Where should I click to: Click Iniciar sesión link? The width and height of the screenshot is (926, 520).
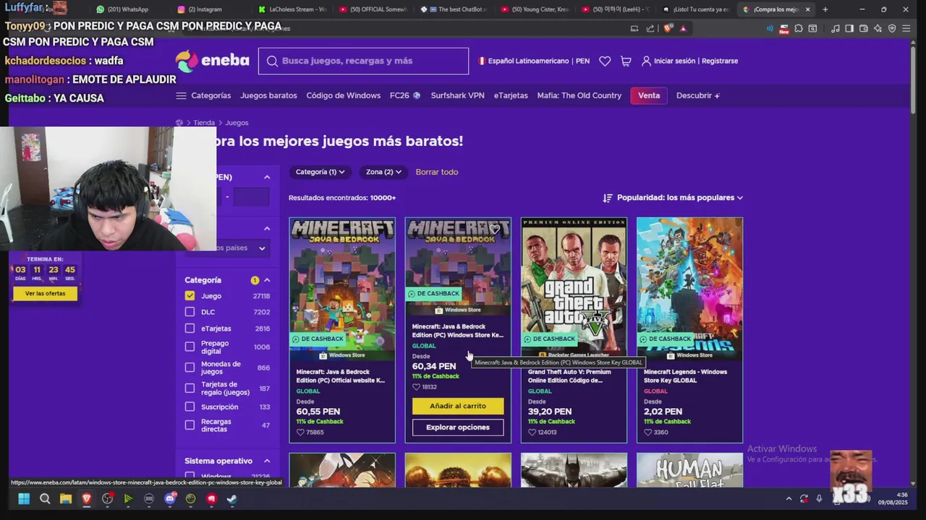674,61
